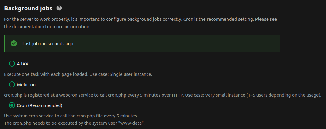This screenshot has height=129, width=326.
Task: Click the "Use system cron service" description line
Action: click(71, 116)
